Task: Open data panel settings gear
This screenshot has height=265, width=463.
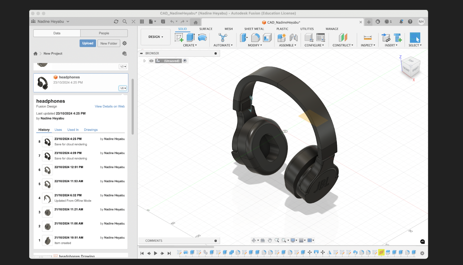Action: coord(125,43)
